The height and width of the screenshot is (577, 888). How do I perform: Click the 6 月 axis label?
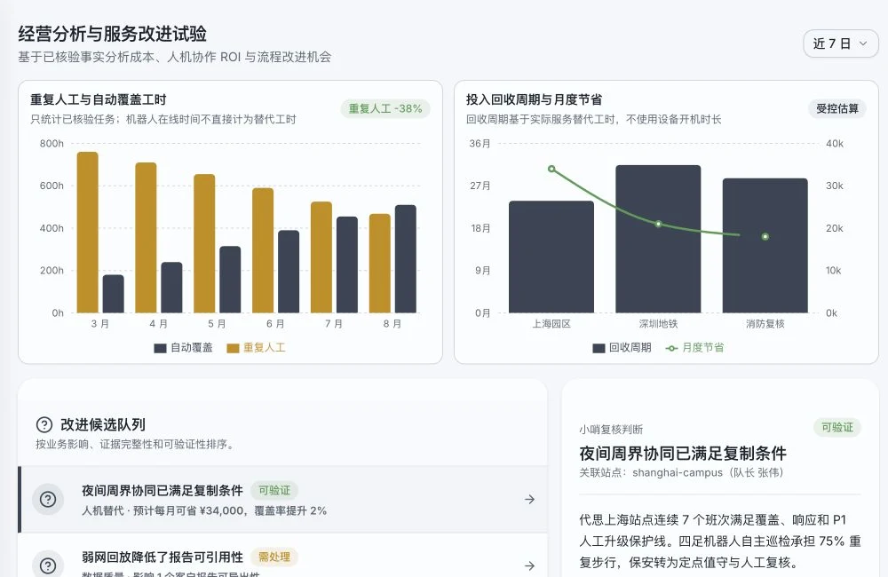pos(276,324)
